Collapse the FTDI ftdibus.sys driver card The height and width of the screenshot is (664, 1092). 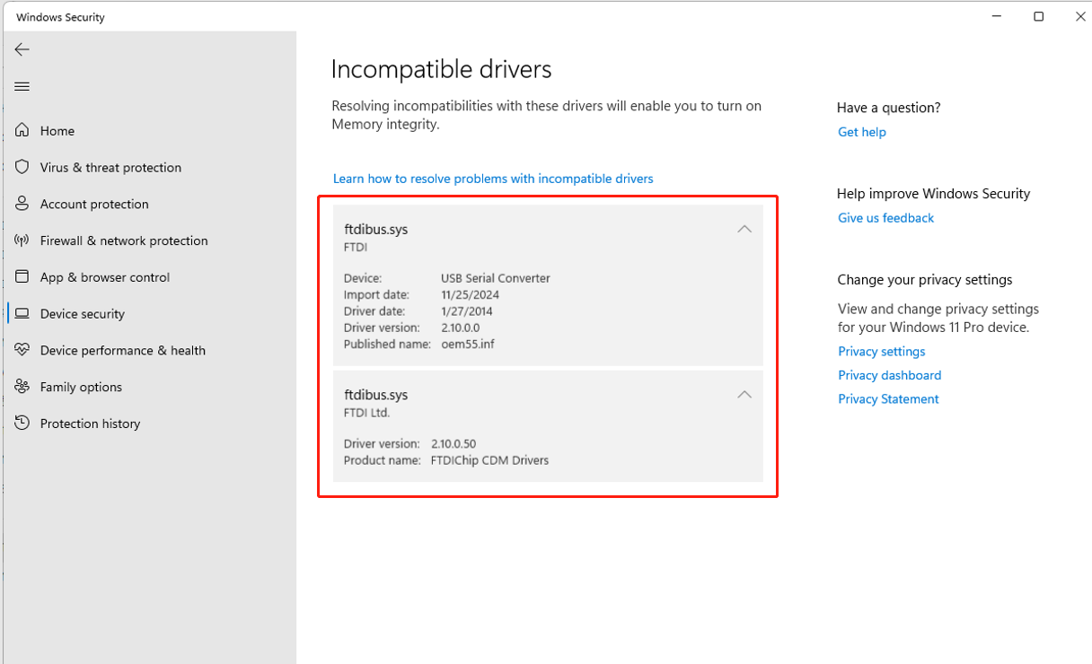[744, 229]
